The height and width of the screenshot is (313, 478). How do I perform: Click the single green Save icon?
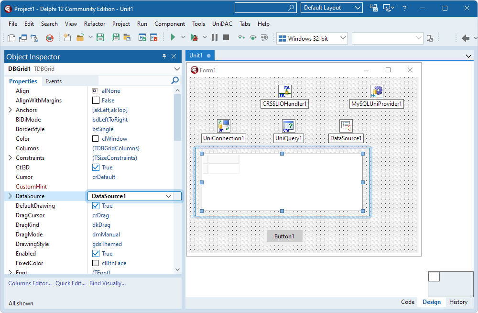tap(100, 37)
